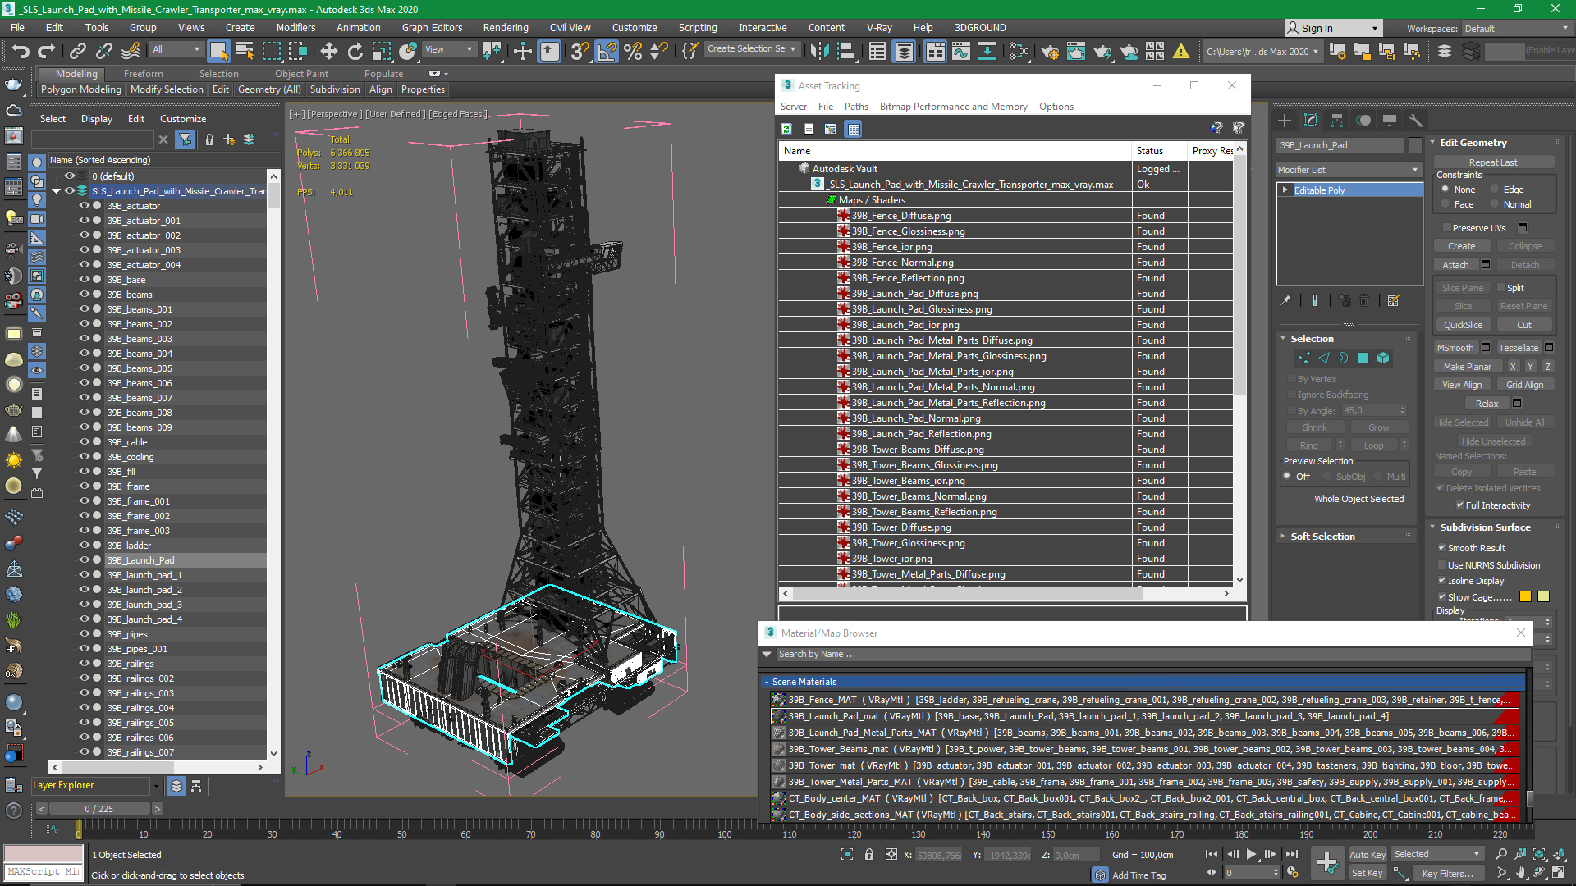Hide the 39B_cable object
This screenshot has height=886, width=1576.
pyautogui.click(x=84, y=442)
